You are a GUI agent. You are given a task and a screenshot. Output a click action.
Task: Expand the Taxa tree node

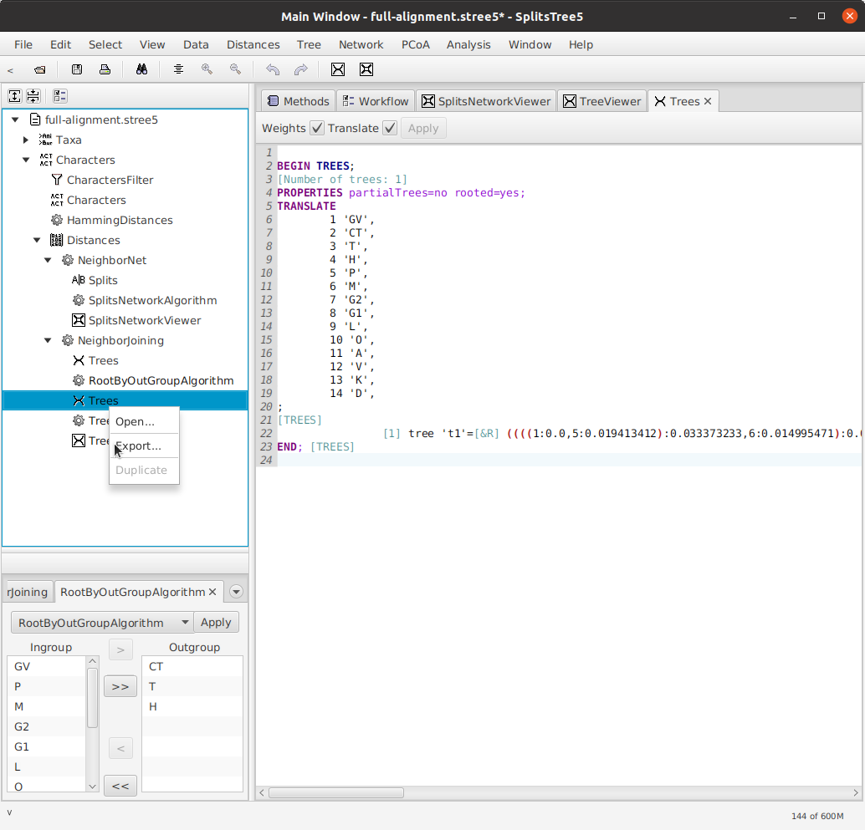[x=26, y=140]
